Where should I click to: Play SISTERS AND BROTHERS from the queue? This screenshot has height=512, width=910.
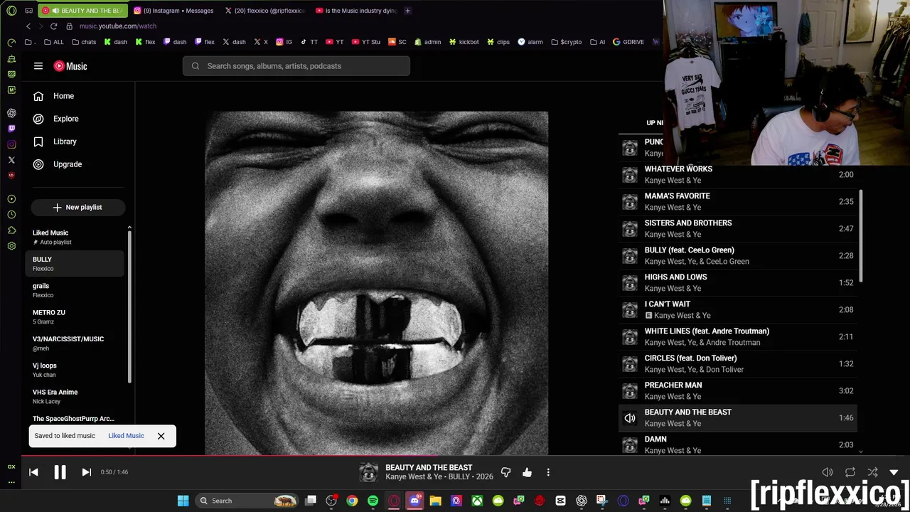[737, 228]
